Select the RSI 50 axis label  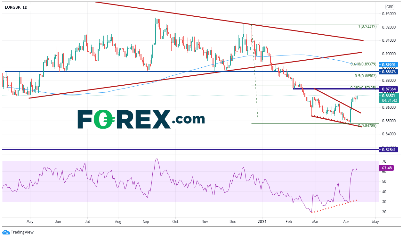(x=384, y=182)
